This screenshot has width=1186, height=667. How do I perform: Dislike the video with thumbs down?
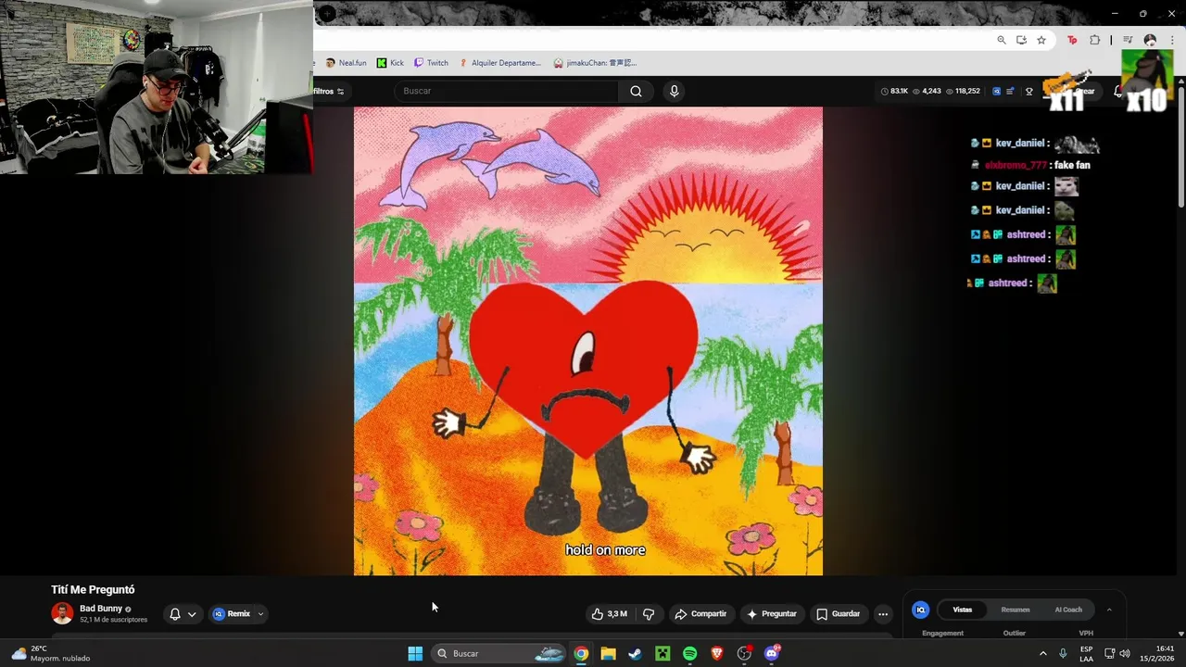(x=649, y=613)
